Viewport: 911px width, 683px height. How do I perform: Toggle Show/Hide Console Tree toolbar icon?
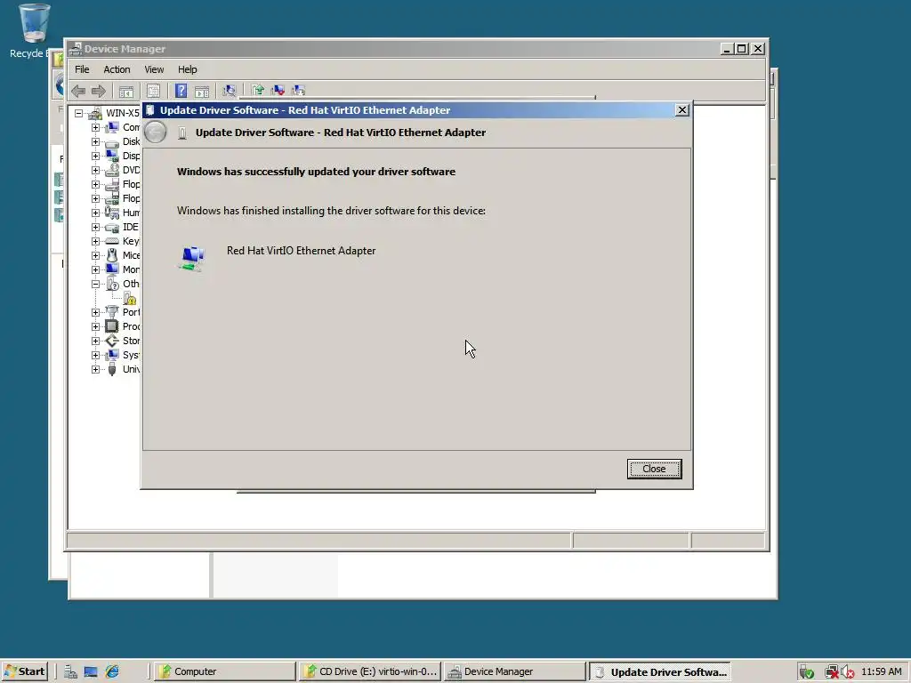point(126,91)
